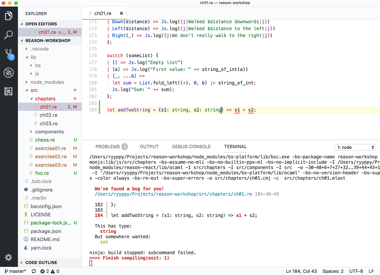Image resolution: width=380 pixels, height=275 pixels.
Task: Click the errors indicator showing 2 errors
Action: [x=44, y=271]
